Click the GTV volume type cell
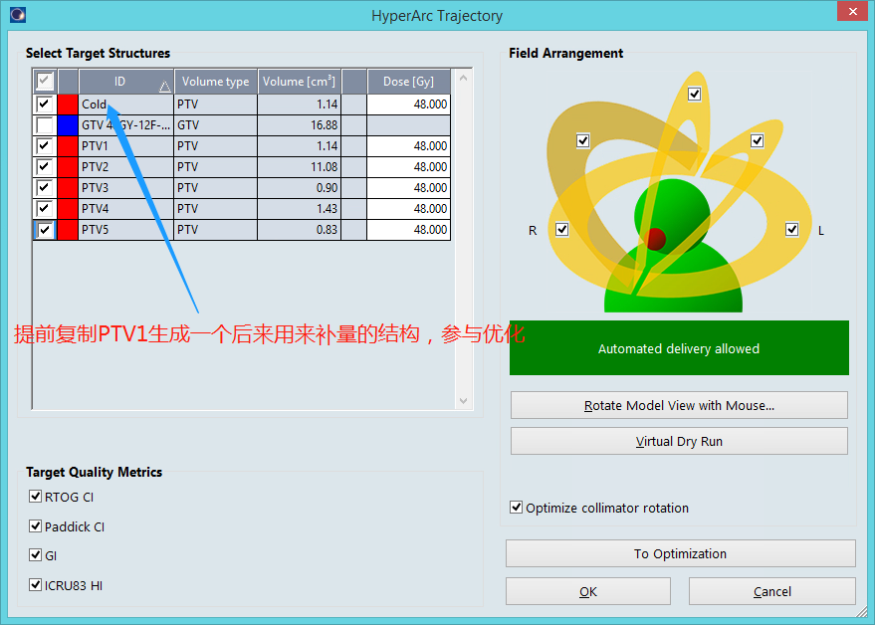 pyautogui.click(x=215, y=125)
